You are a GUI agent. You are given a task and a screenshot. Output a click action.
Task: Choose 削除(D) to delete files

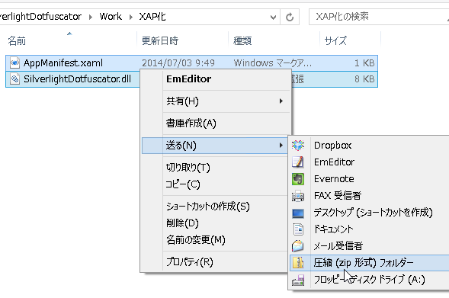click(x=216, y=223)
